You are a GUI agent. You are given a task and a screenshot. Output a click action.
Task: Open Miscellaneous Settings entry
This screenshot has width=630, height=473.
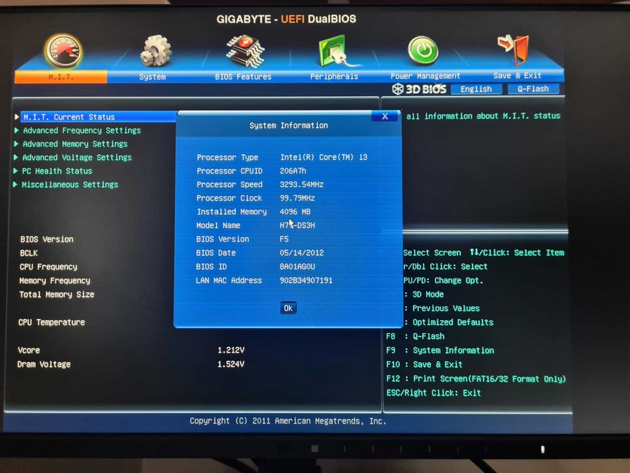[70, 184]
